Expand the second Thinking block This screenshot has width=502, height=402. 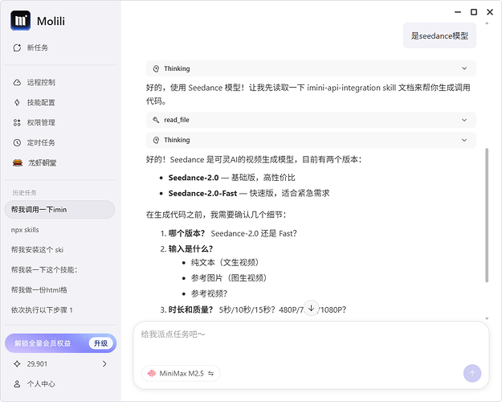click(311, 140)
